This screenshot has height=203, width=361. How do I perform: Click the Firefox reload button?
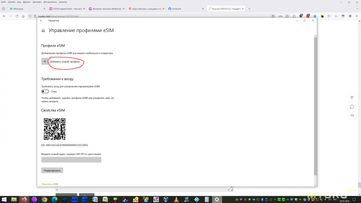[x=17, y=16]
